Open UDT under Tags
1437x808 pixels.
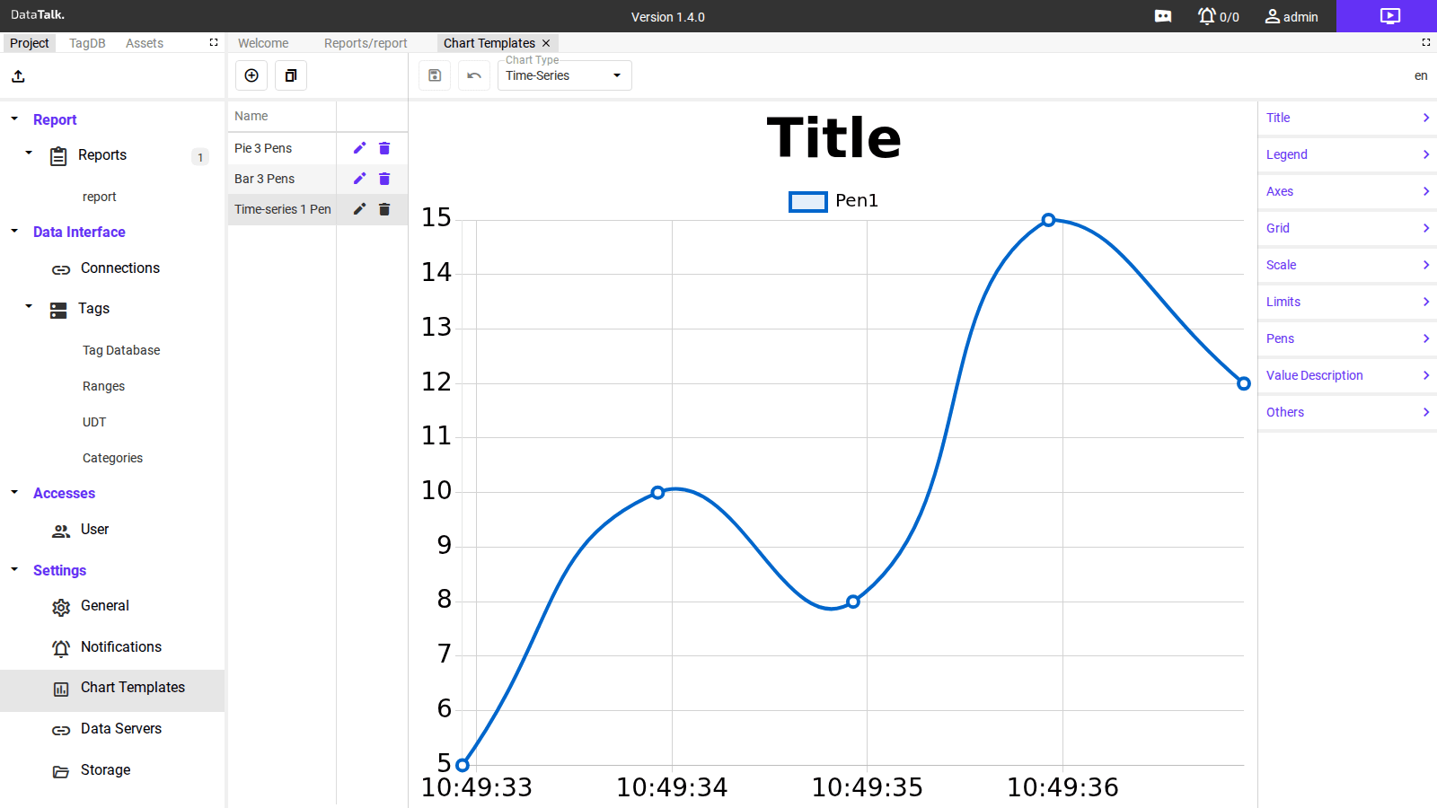[x=94, y=422]
